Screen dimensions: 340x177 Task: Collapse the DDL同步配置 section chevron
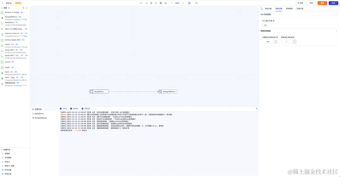coord(337,14)
